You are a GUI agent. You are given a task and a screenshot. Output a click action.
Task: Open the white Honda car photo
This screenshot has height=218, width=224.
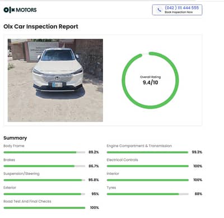pyautogui.click(x=55, y=80)
